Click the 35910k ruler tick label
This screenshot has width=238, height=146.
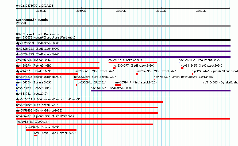point(161,11)
